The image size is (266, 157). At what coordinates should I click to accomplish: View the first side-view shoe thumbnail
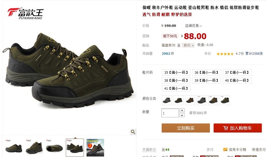click(x=14, y=148)
